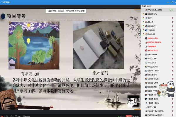Click the green screen-share icon beside the host
Image resolution: width=176 pixels, height=117 pixels.
(171, 10)
